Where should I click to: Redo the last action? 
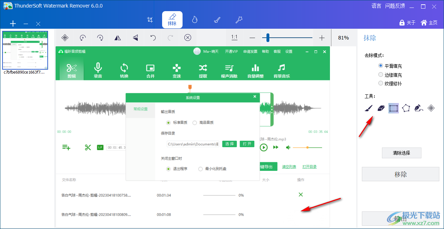pos(170,38)
